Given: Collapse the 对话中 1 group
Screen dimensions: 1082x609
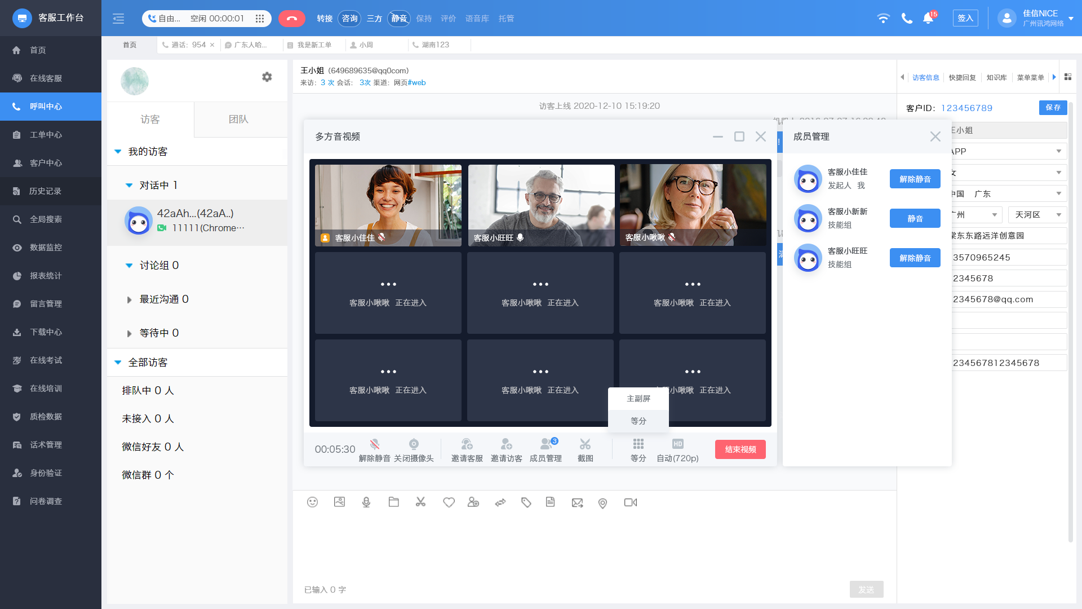Looking at the screenshot, I should point(129,186).
